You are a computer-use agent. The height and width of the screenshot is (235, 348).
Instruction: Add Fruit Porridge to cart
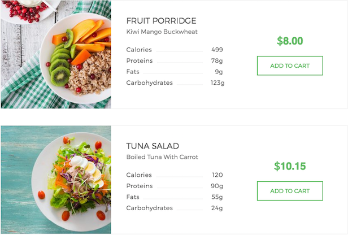click(290, 66)
